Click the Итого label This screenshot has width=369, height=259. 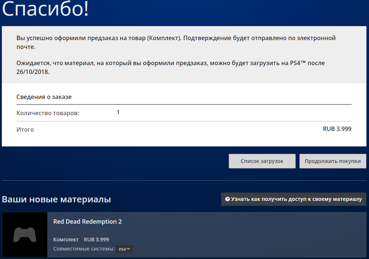coord(25,129)
